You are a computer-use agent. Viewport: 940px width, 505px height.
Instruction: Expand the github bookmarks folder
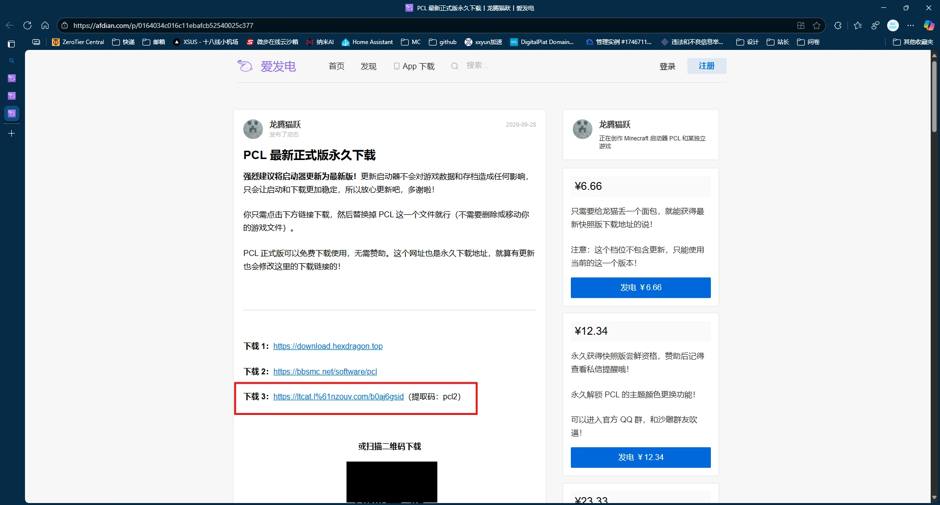click(x=443, y=42)
